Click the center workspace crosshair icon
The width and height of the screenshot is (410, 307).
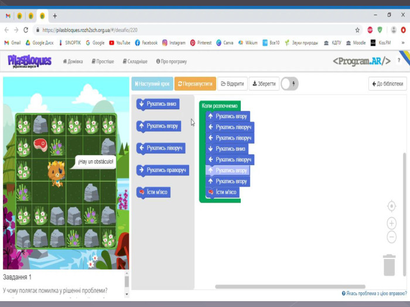(x=392, y=206)
